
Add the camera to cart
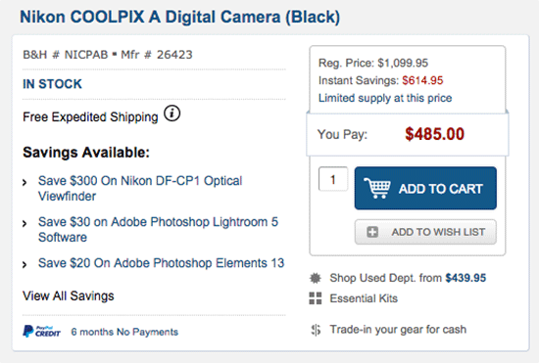point(425,188)
